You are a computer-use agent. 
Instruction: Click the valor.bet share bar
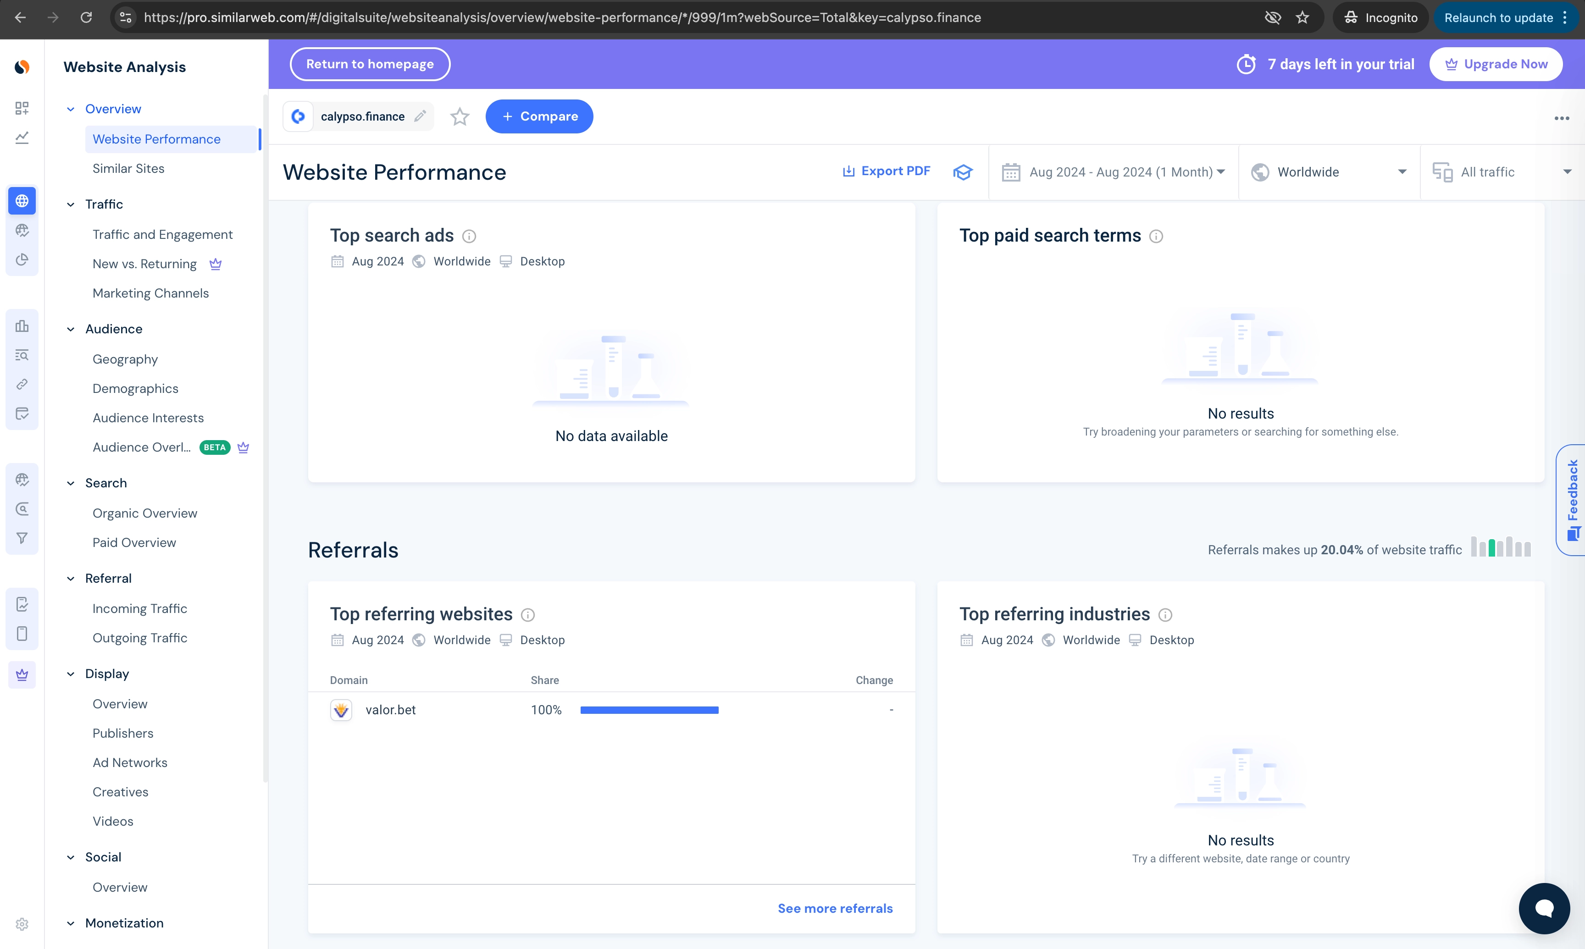pos(650,710)
